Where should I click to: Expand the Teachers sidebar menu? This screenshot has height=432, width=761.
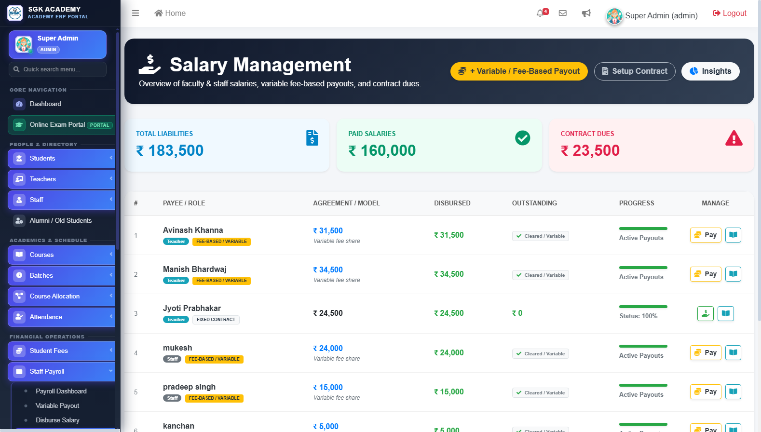[62, 179]
